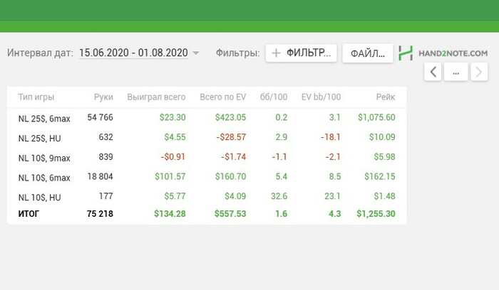Screen dimensions: 499x290
Task: Expand the date interval dropdown arrow
Action: [196, 53]
